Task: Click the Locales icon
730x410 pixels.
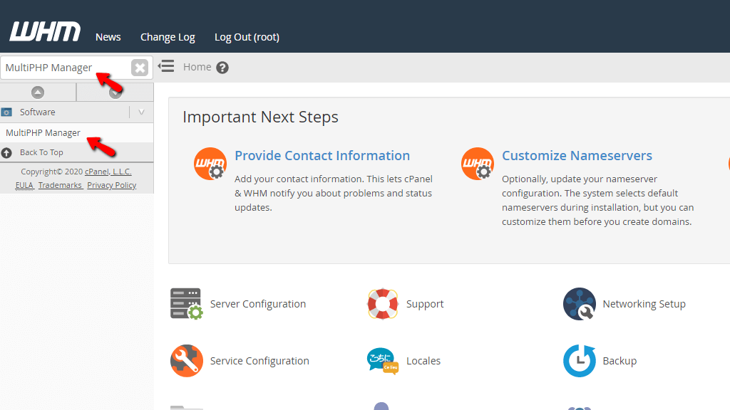Action: coord(383,361)
